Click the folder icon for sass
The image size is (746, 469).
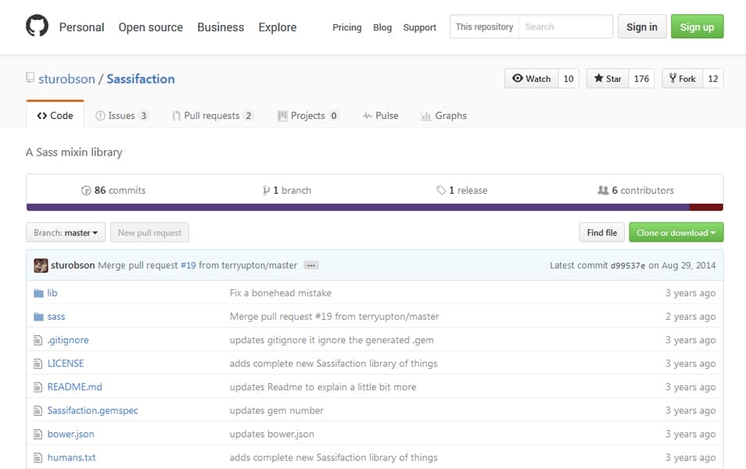(38, 317)
